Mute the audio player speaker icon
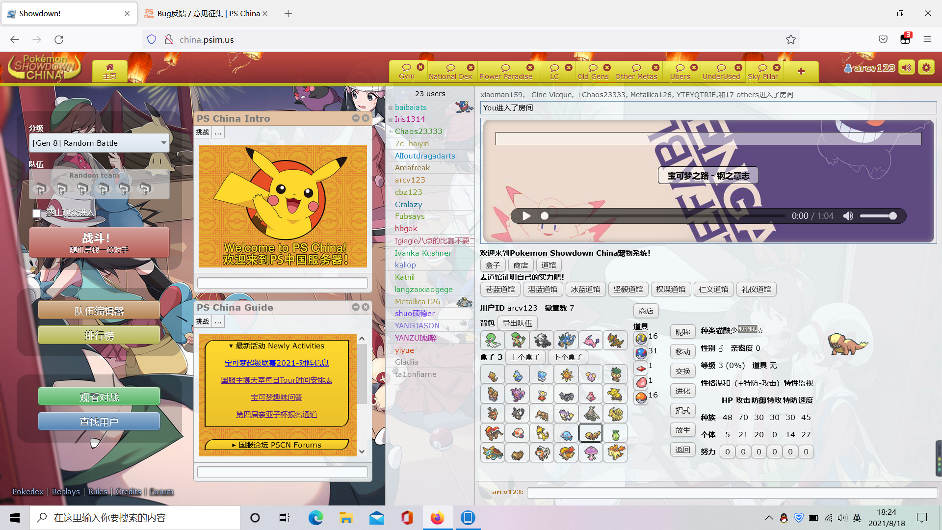The width and height of the screenshot is (942, 530). 848,216
